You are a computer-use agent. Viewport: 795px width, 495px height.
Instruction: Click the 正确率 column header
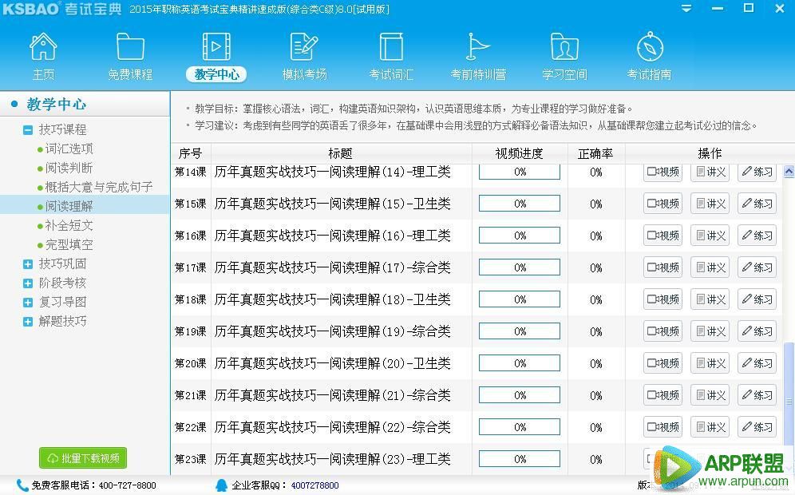click(595, 153)
